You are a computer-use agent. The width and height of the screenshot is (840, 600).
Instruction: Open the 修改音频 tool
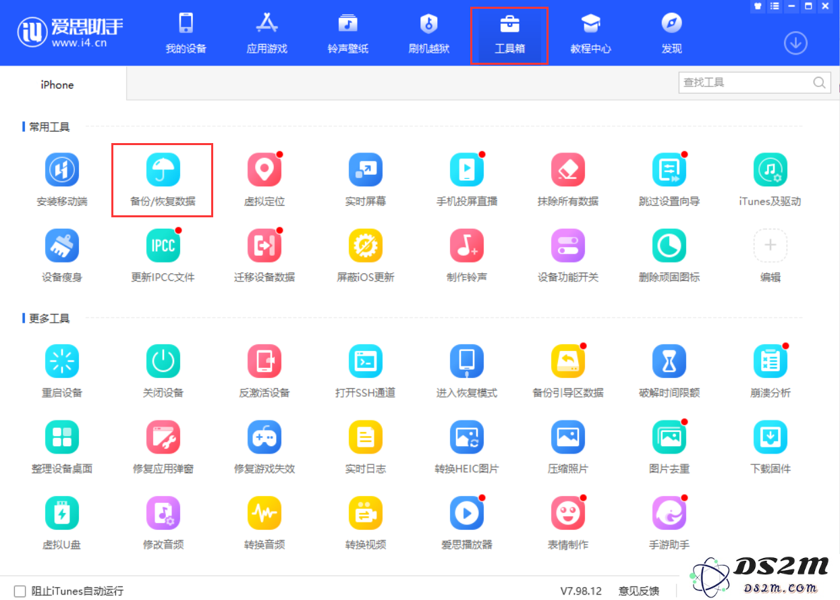(163, 514)
